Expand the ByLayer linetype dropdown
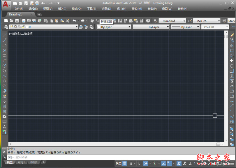This screenshot has width=236, height=168. (x=168, y=27)
